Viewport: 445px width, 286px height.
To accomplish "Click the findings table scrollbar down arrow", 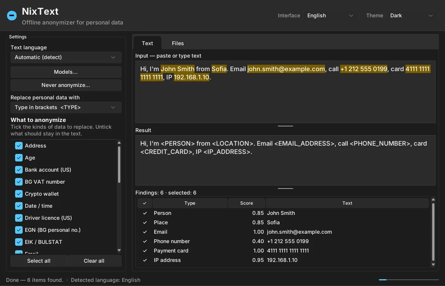I will pos(433,265).
